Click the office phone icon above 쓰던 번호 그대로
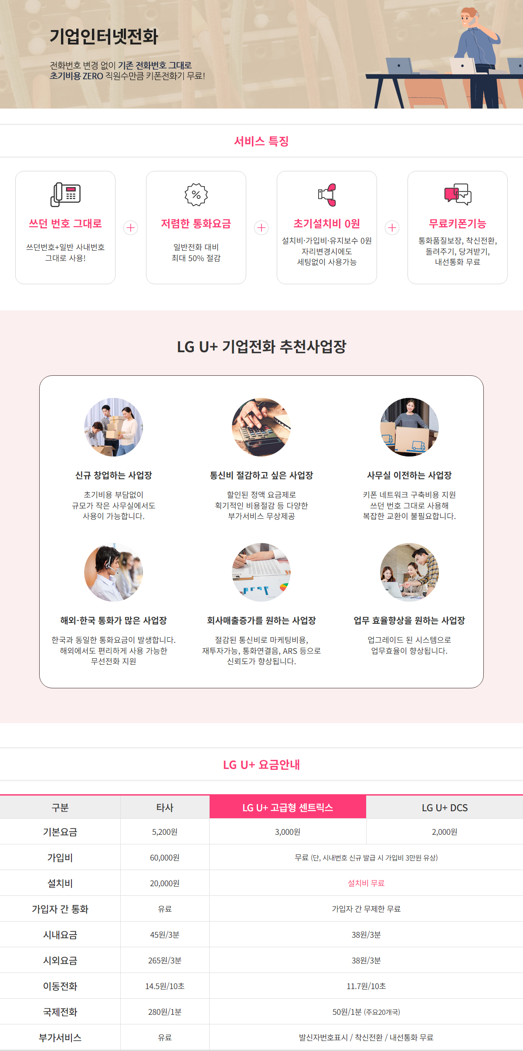 click(x=65, y=194)
